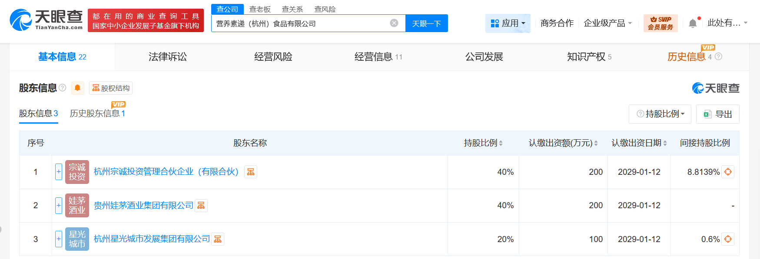This screenshot has width=760, height=259.
Task: Click the target icon next to 8.8139%
Action: tap(728, 172)
